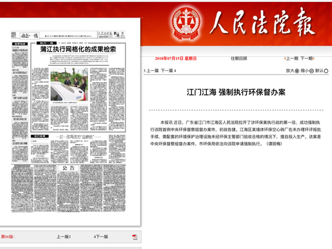332x249 pixels.
Task: Click the 缩小 zoom-out icon
Action: (x=311, y=71)
